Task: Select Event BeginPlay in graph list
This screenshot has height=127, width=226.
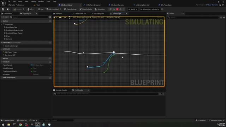Action: pyautogui.click(x=11, y=27)
